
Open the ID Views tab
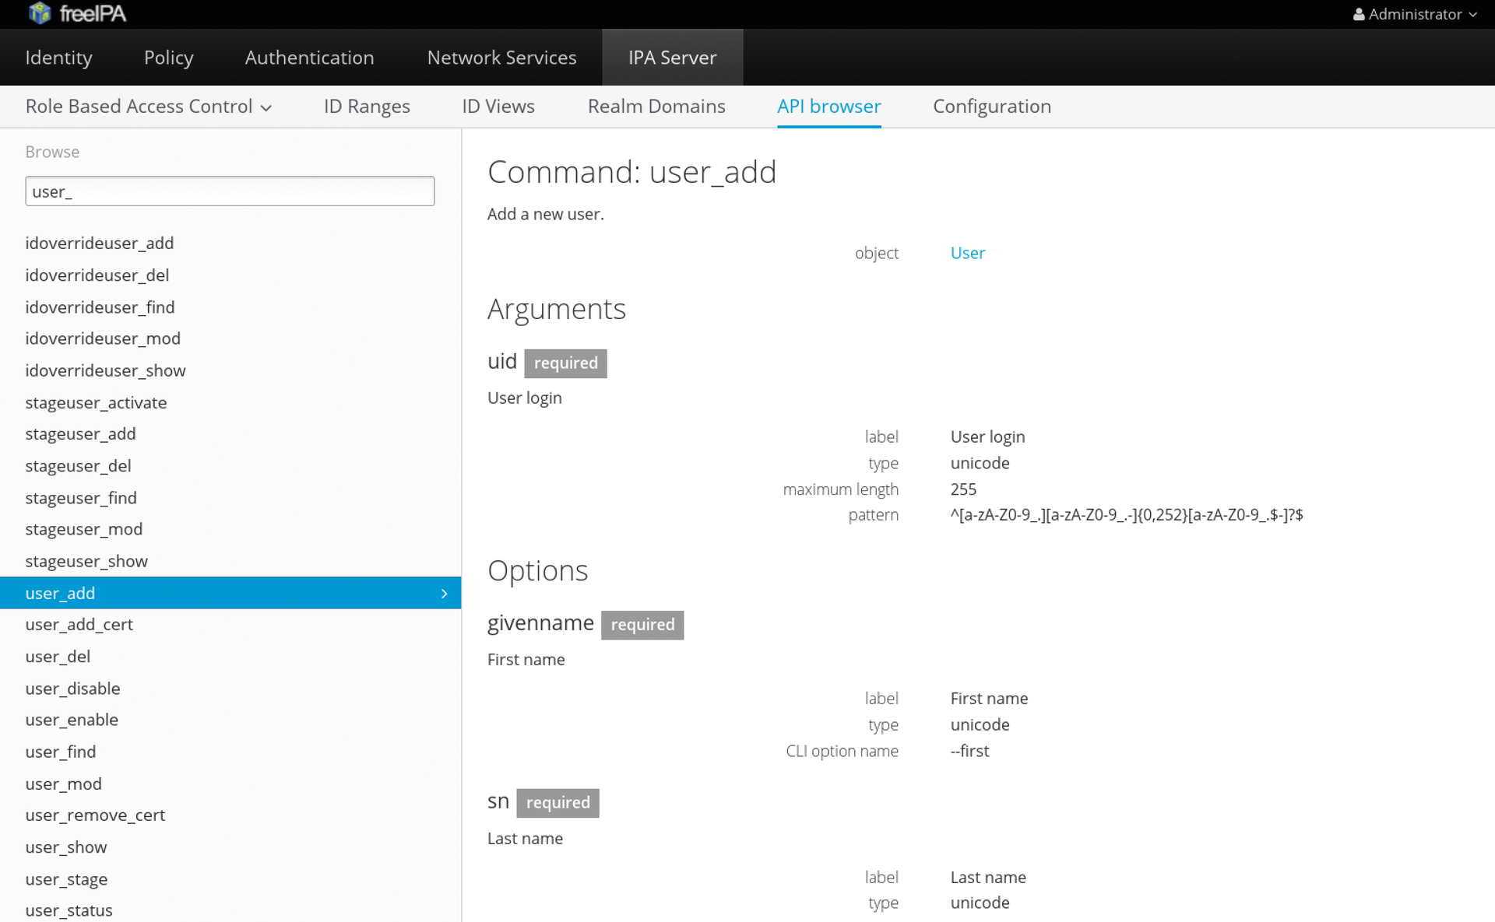498,106
